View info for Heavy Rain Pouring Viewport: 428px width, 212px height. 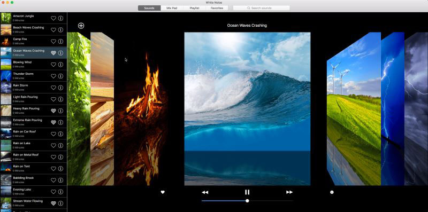60,111
